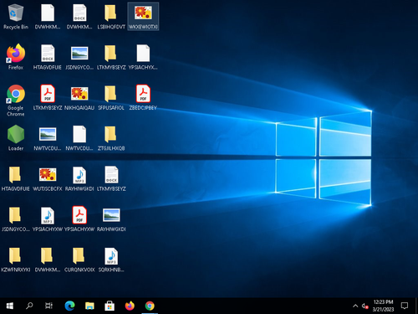
Task: Open Task View on the taskbar
Action: tap(49, 306)
